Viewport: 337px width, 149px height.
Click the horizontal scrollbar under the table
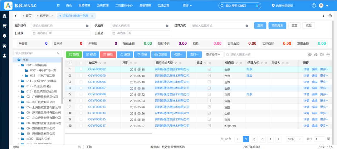tap(109, 133)
